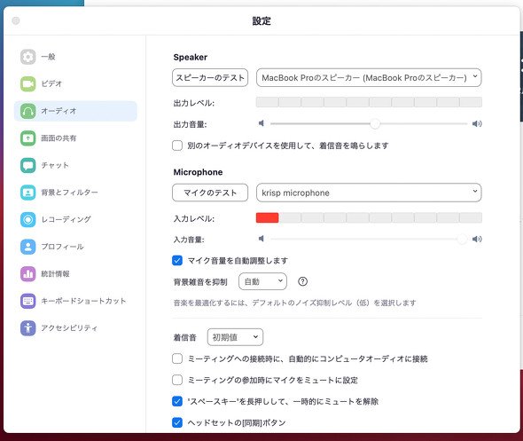Click the ビデオ camera icon
523x441 pixels.
point(28,83)
